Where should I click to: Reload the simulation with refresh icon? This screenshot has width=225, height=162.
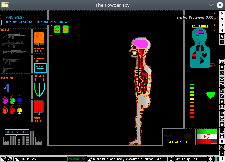click(x=10, y=159)
